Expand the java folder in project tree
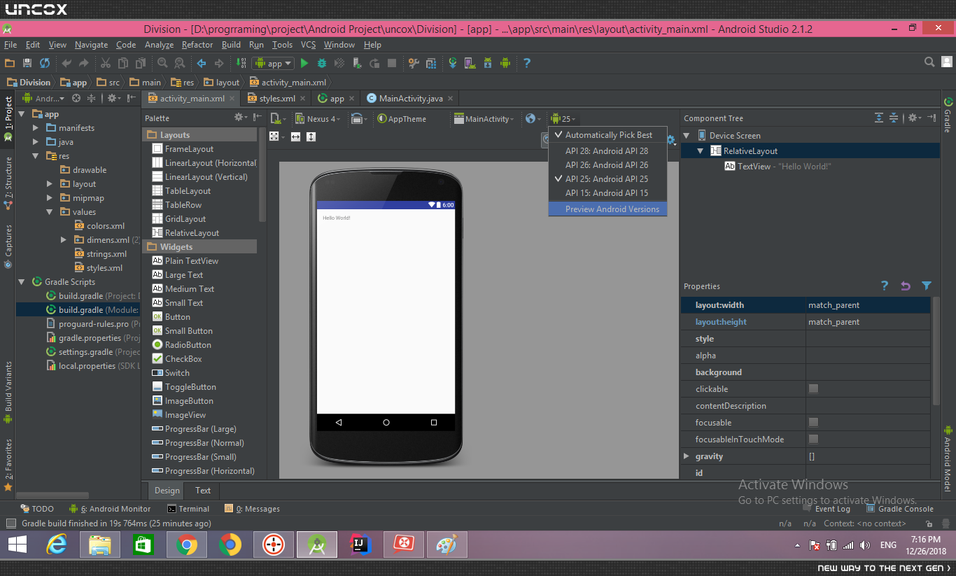This screenshot has width=956, height=576. [36, 142]
